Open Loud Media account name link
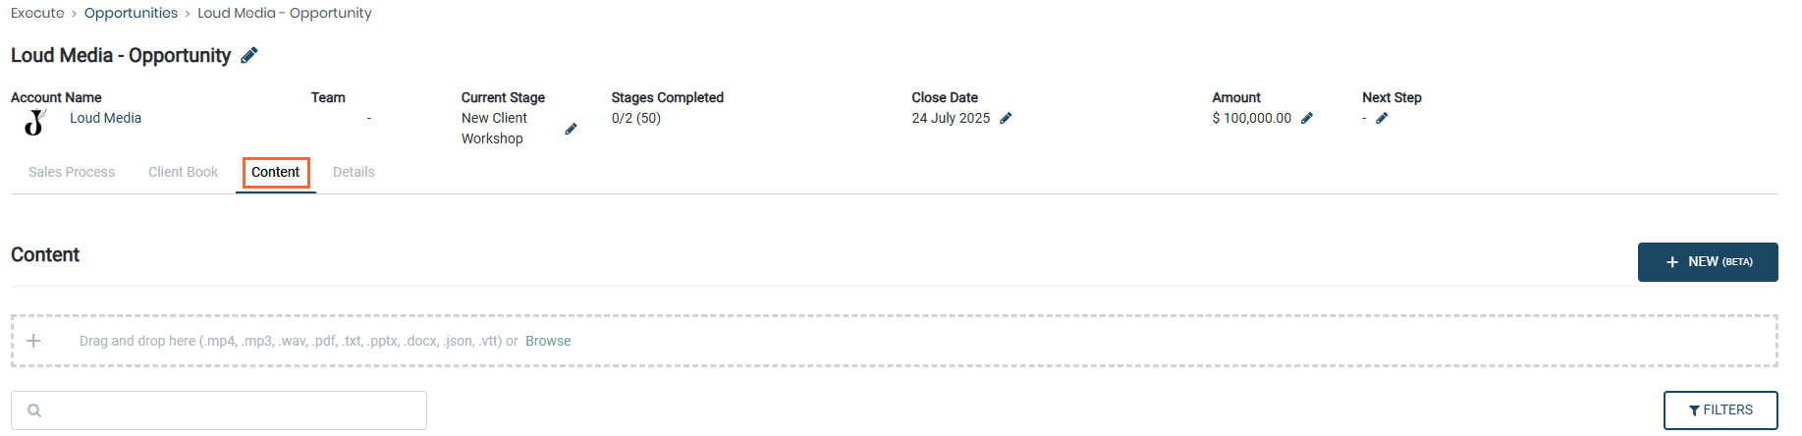The width and height of the screenshot is (1802, 436). (105, 118)
